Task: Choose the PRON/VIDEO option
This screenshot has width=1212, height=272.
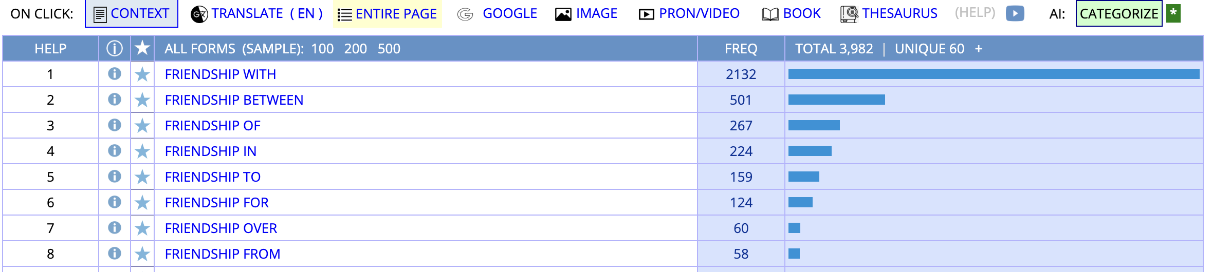Action: click(x=689, y=13)
